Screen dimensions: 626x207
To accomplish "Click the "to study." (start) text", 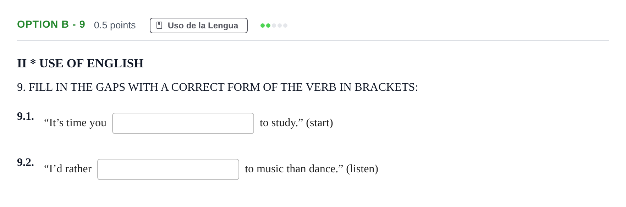I will coord(296,123).
